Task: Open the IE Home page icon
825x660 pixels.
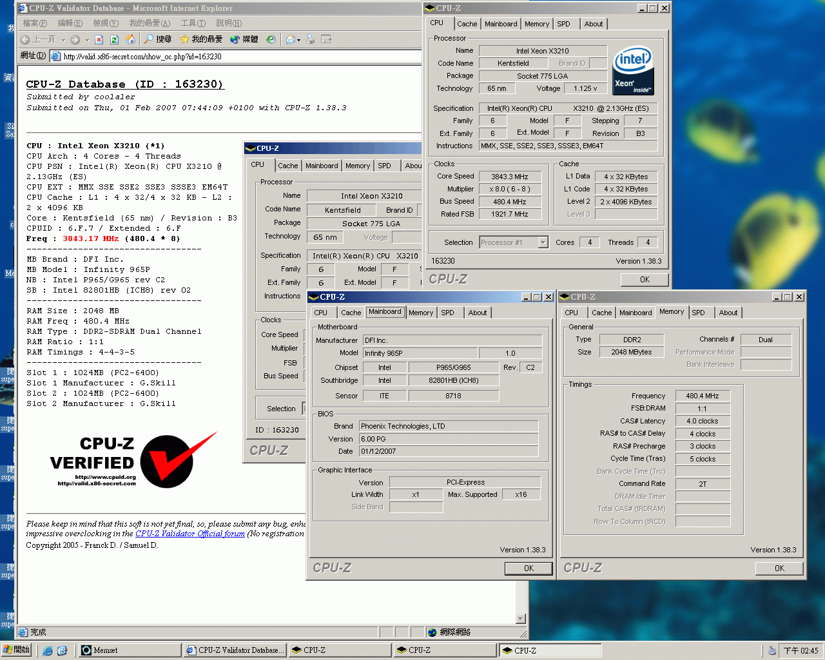Action: tap(130, 39)
